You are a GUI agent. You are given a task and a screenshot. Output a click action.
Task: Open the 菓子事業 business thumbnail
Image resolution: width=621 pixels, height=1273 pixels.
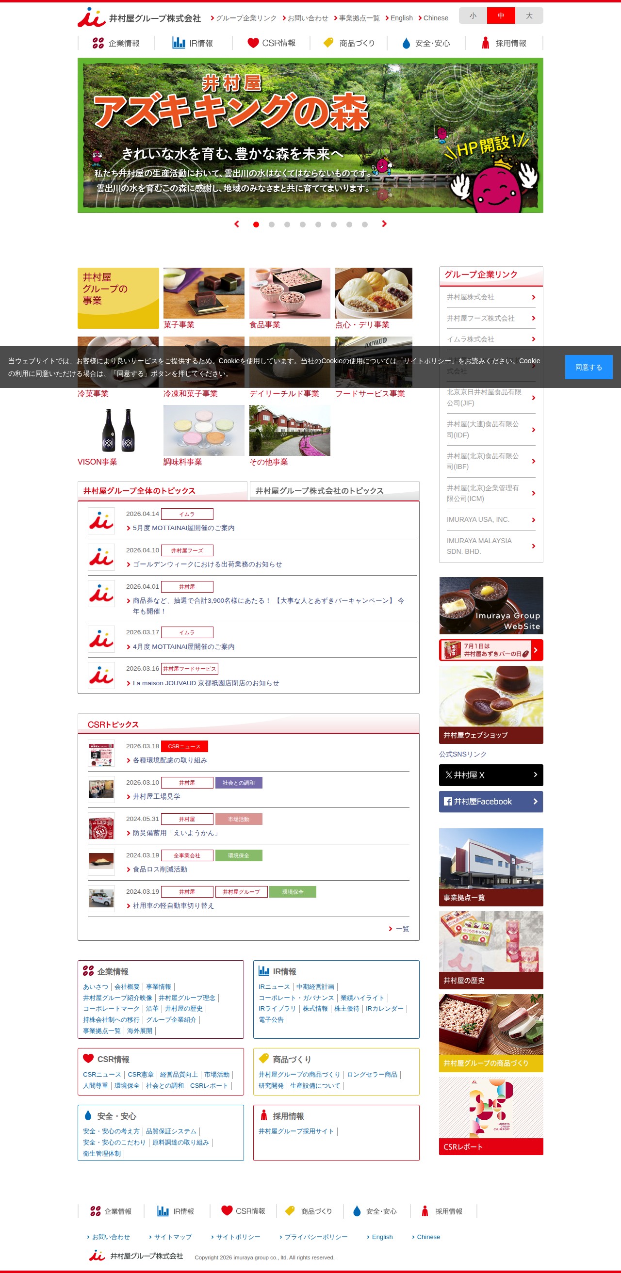pyautogui.click(x=204, y=293)
